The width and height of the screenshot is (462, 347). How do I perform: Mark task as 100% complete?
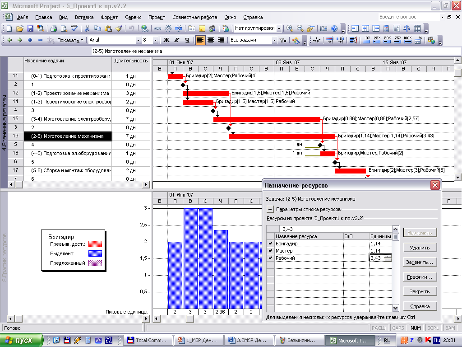coord(408,40)
